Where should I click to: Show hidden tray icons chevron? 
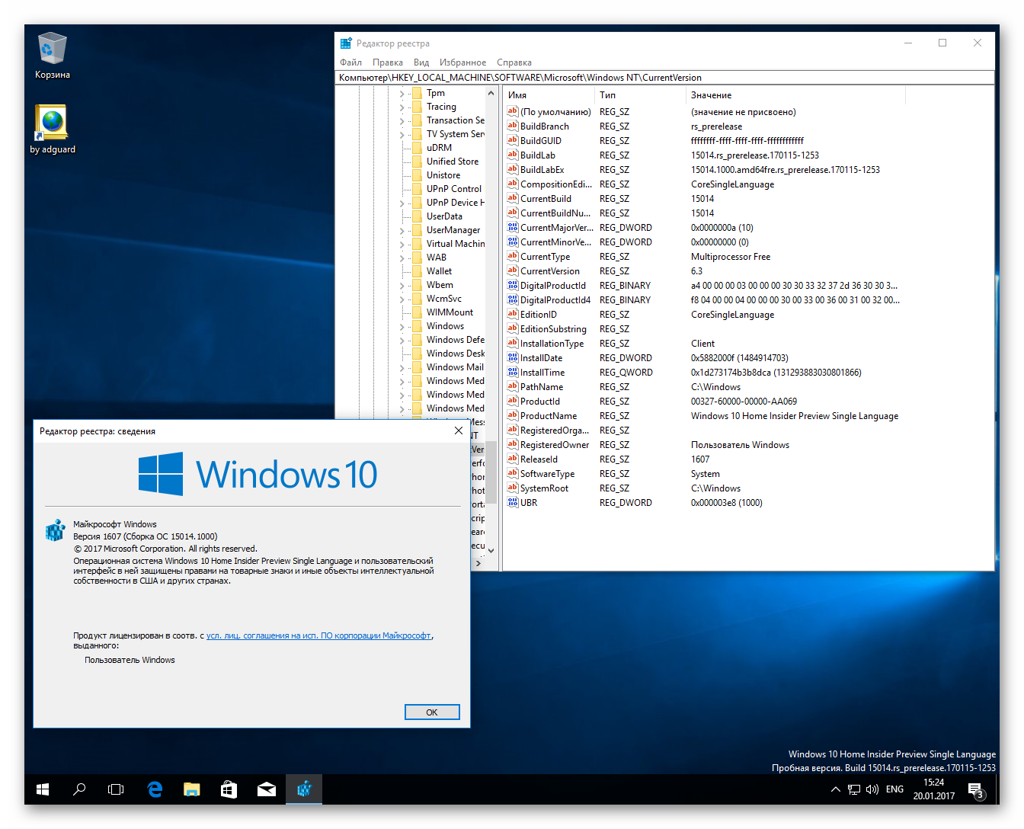(x=836, y=789)
